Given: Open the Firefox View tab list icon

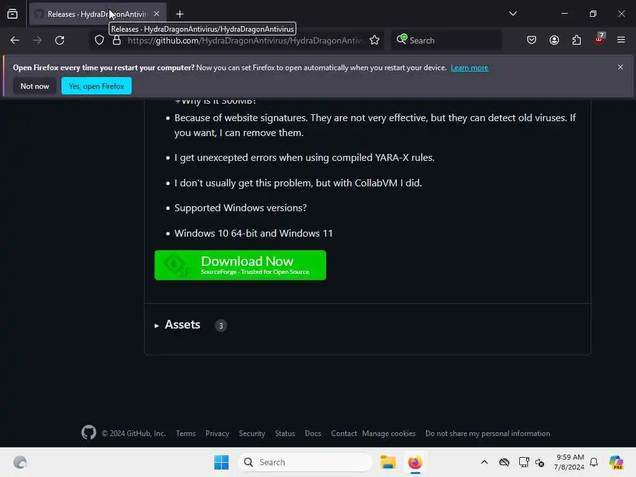Looking at the screenshot, I should [12, 14].
